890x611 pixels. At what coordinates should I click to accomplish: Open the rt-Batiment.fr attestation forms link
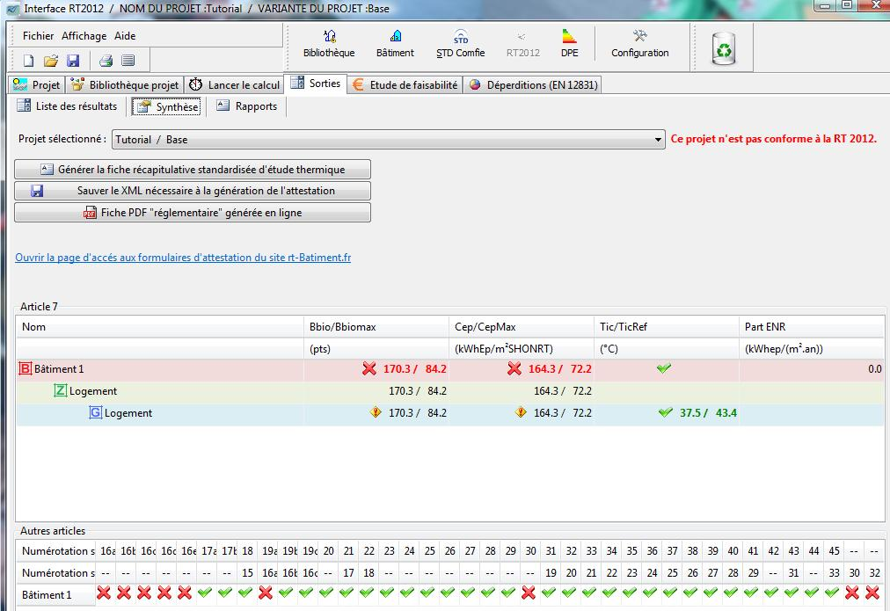[183, 258]
